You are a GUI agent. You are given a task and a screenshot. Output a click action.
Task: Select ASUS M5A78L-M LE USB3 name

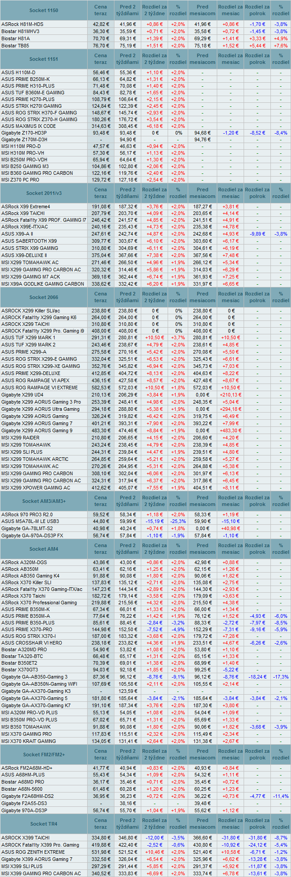point(30,521)
